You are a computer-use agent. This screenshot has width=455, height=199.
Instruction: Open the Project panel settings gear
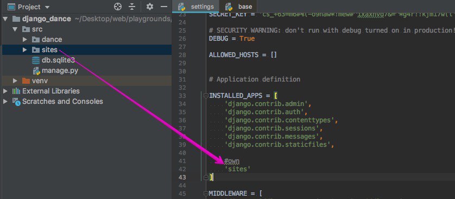(150, 7)
